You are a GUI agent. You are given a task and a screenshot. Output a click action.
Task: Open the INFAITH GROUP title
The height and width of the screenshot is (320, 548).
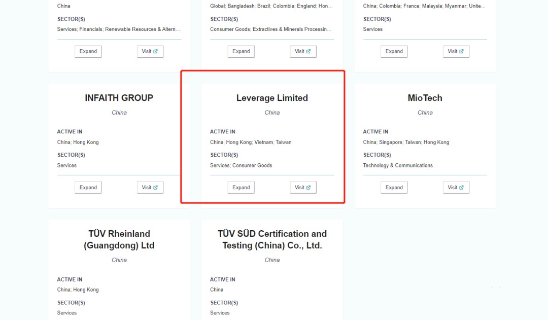tap(119, 98)
